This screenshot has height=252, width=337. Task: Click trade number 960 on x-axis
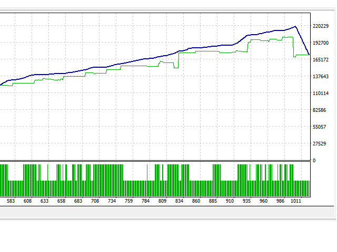(263, 201)
